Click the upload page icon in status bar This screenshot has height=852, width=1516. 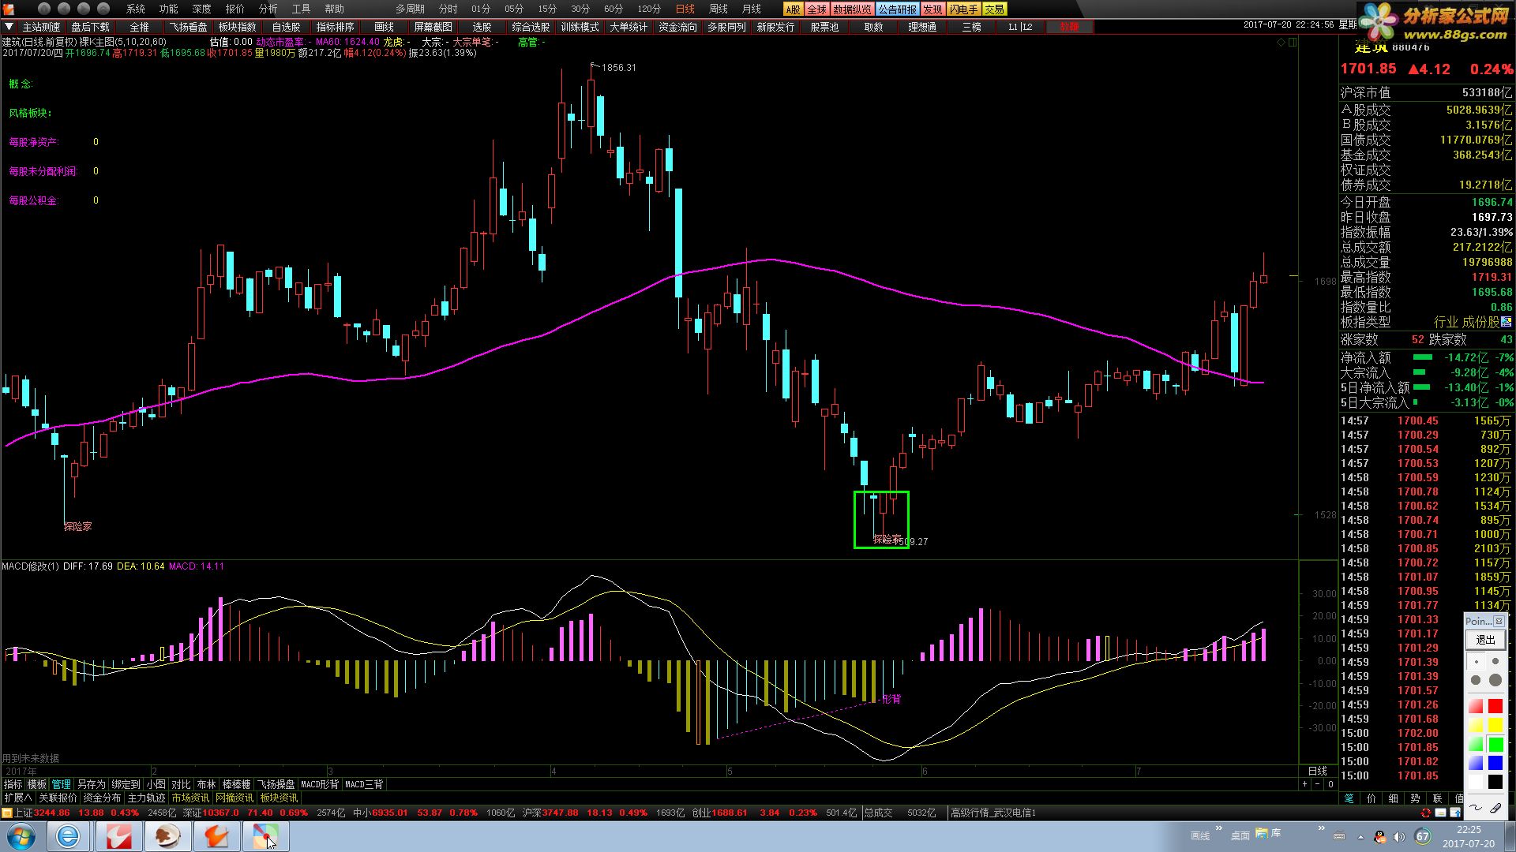click(1455, 813)
